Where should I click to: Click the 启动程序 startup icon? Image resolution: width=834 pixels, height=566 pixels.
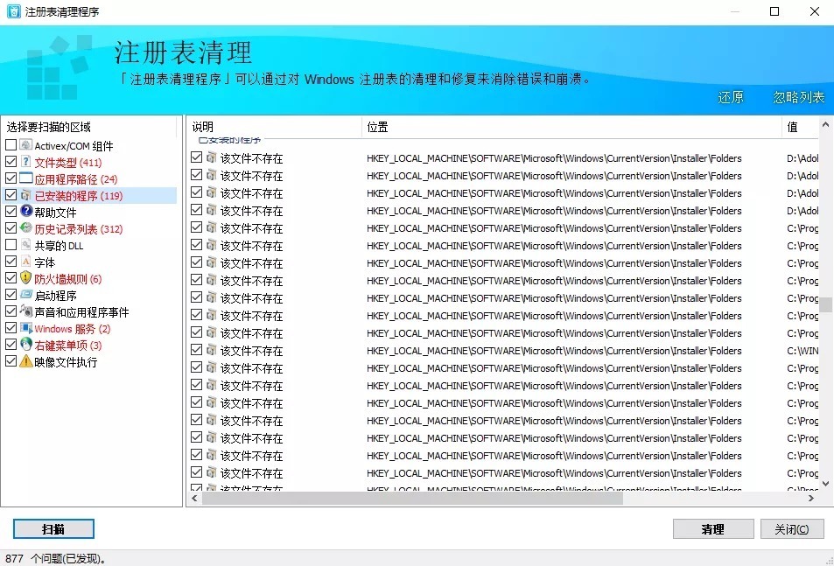[26, 295]
